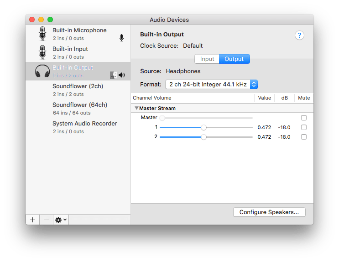This screenshot has height=261, width=339.
Task: Collapse the Master Stream disclosure triangle
Action: coord(136,108)
